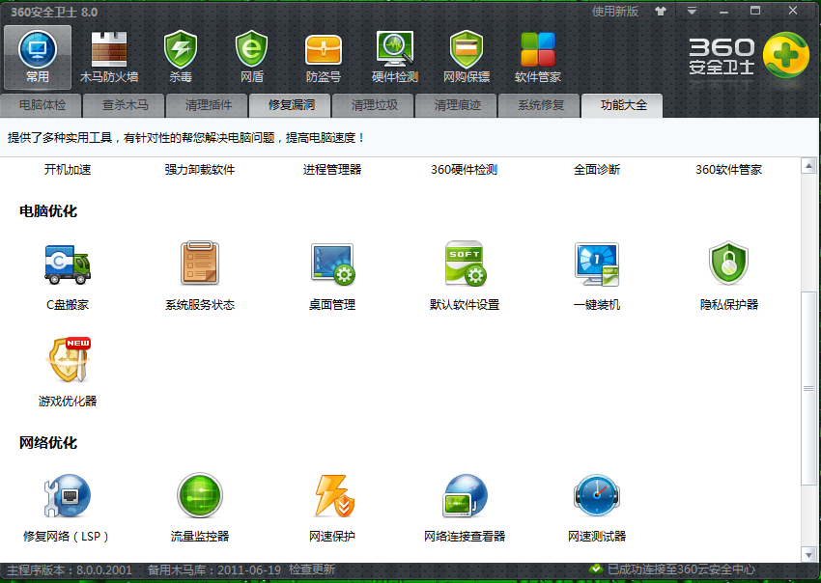
Task: Click the scrollbar up arrow
Action: (809, 166)
